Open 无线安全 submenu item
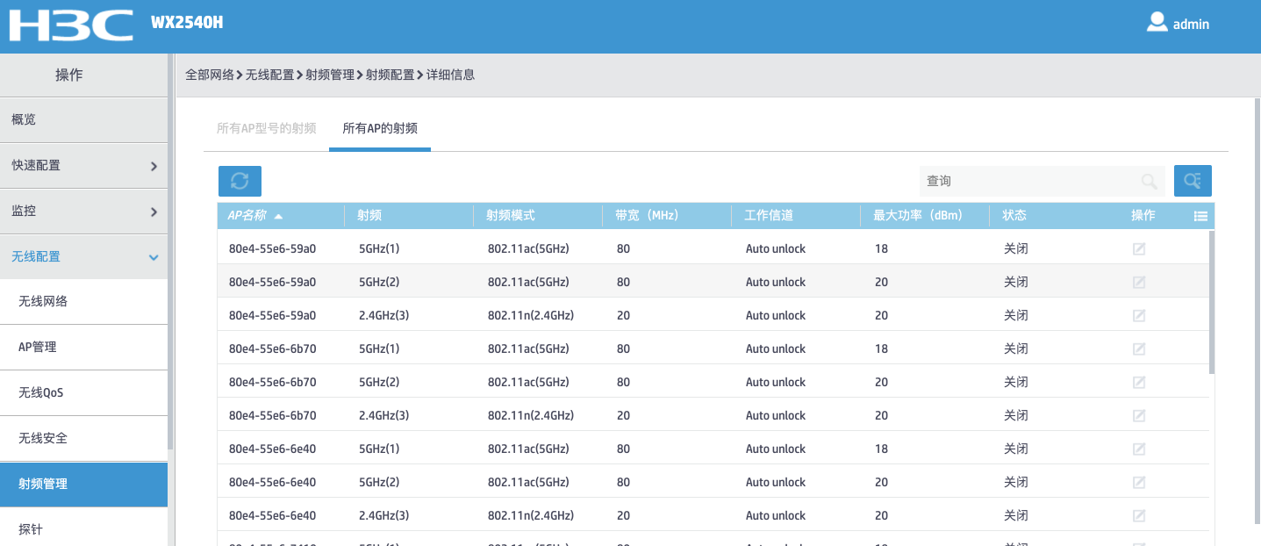 pyautogui.click(x=83, y=439)
